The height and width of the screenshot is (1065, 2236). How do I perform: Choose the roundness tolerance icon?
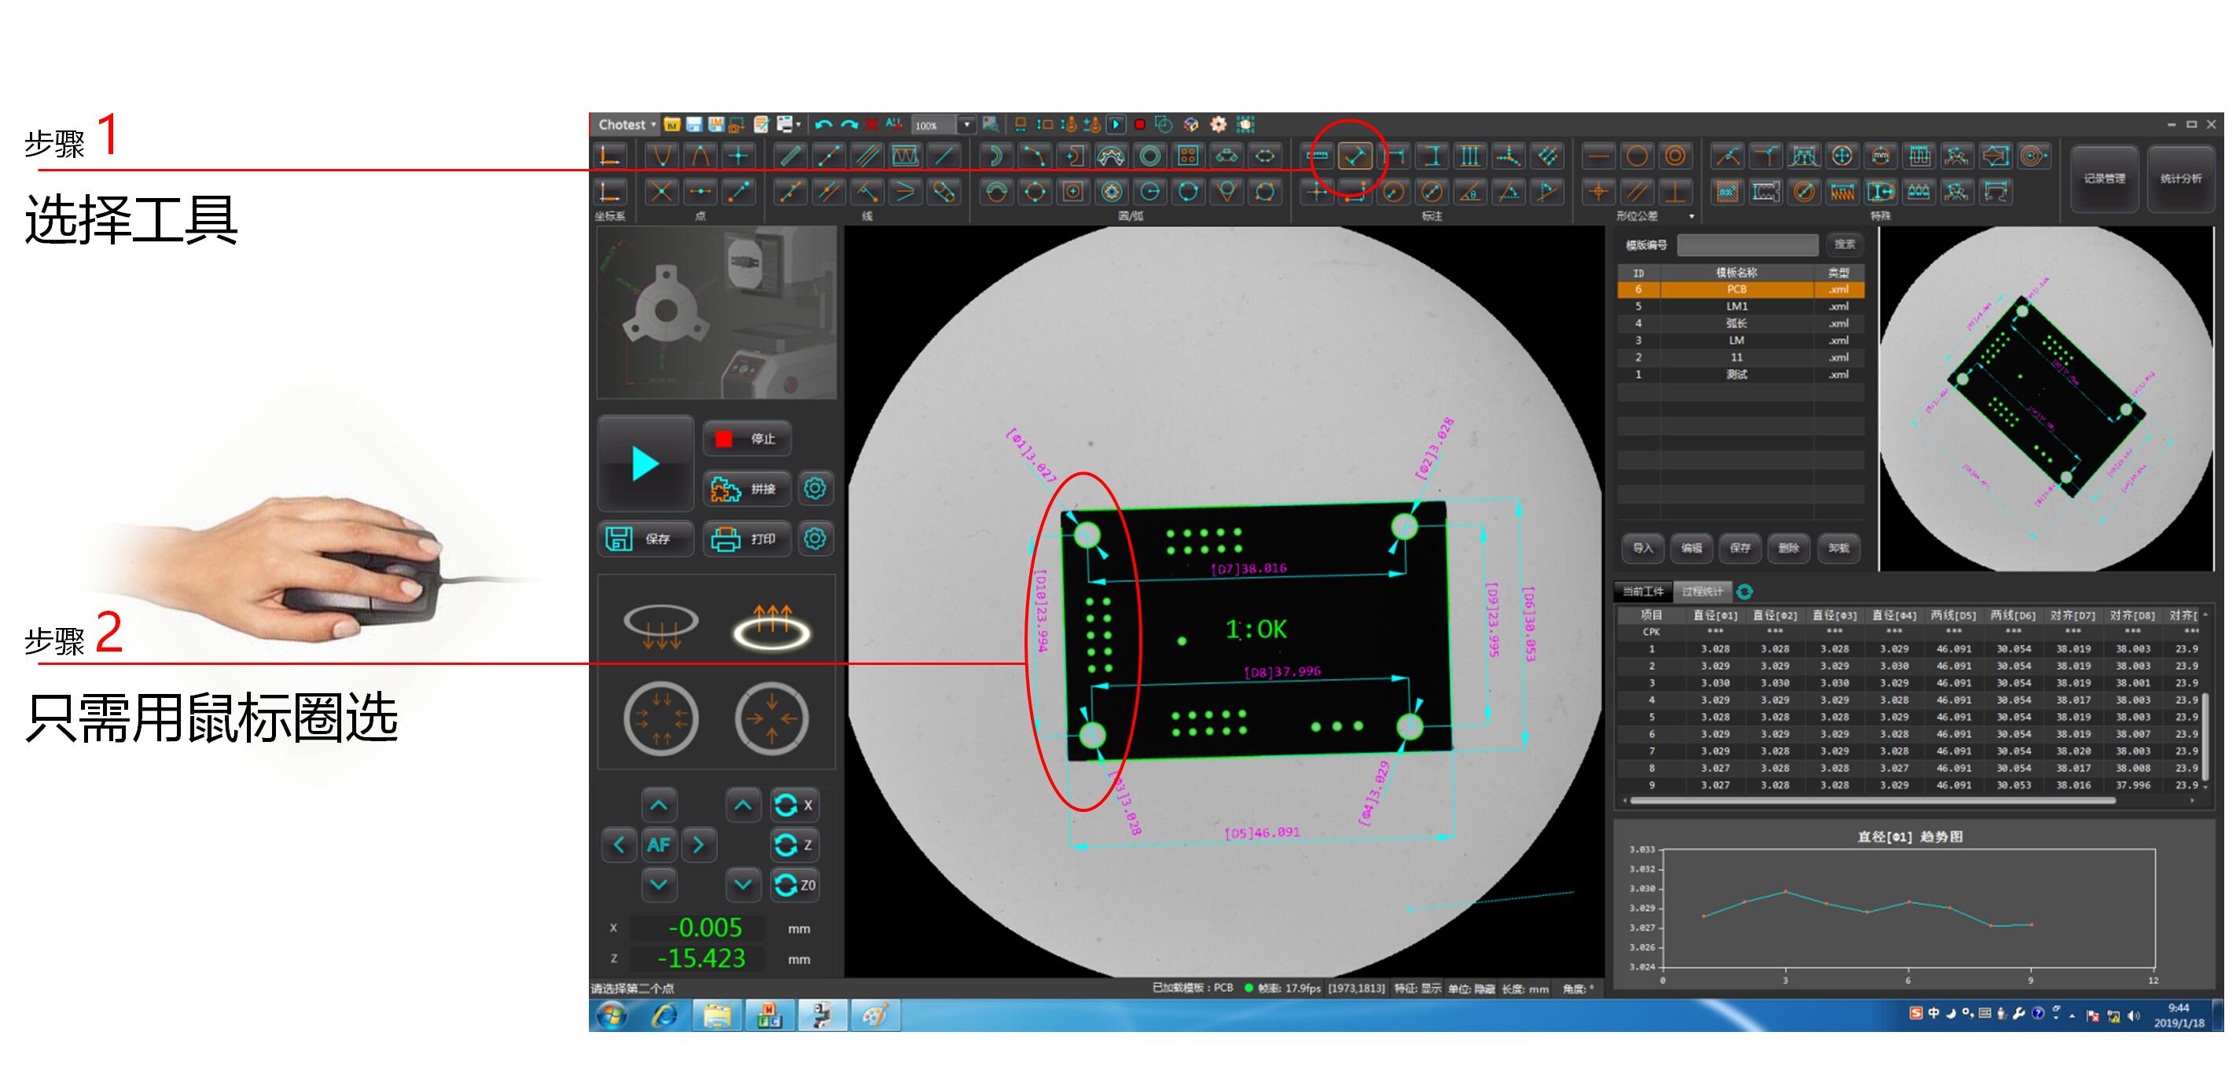1636,156
